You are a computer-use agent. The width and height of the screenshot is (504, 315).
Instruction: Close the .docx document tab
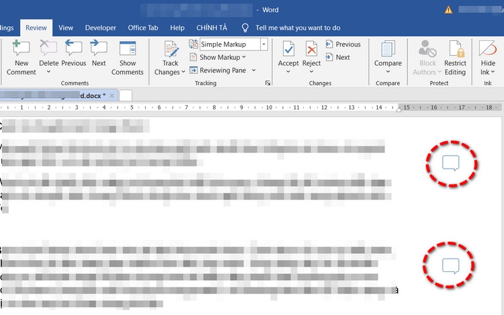112,95
